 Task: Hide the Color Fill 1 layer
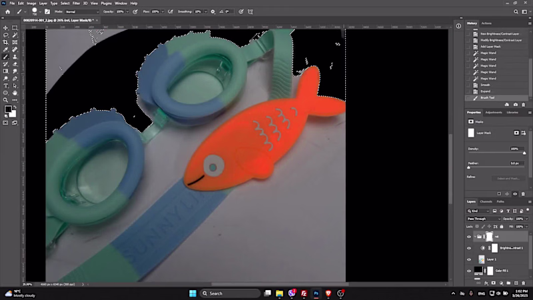pos(469,271)
